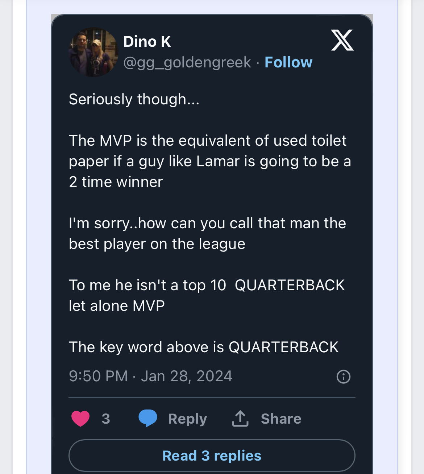The image size is (424, 474).
Task: Click the share upload arrow icon
Action: click(x=240, y=419)
